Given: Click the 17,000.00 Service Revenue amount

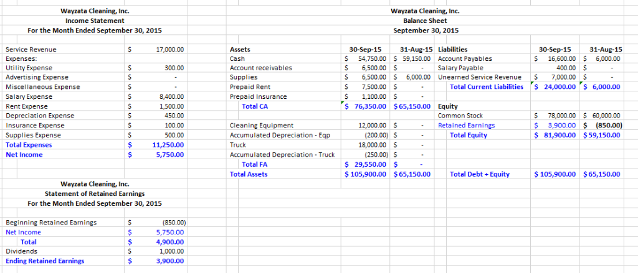Looking at the screenshot, I should tap(170, 50).
